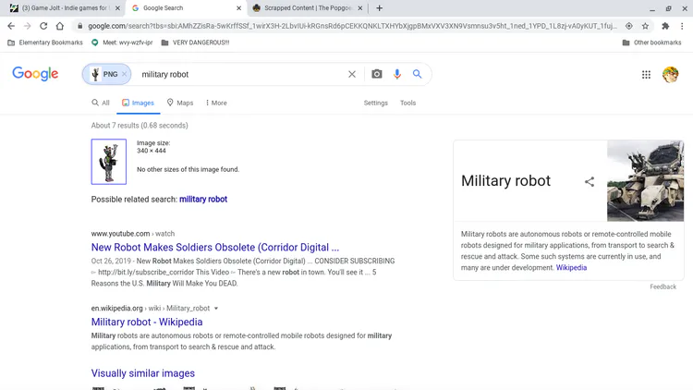Switch to the Game Jolt tab
This screenshot has height=390, width=693.
(x=64, y=8)
